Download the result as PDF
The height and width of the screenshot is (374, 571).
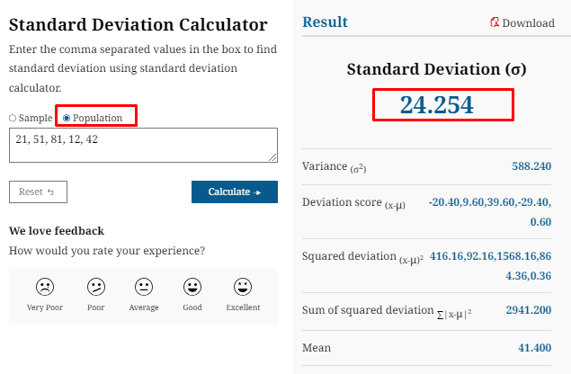[522, 23]
